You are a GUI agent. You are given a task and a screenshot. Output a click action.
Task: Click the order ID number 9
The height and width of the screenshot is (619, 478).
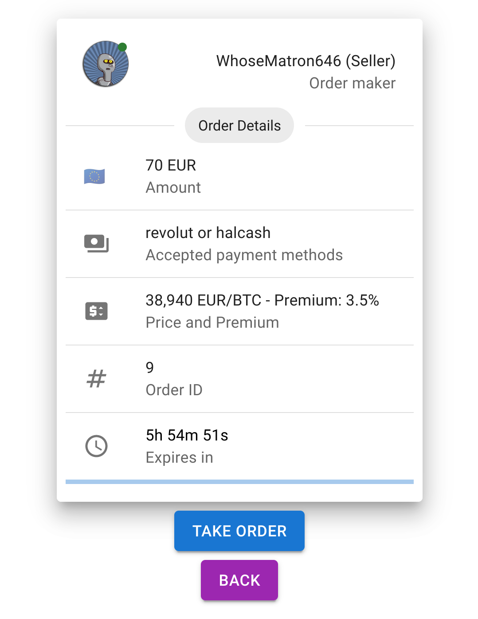tap(150, 367)
